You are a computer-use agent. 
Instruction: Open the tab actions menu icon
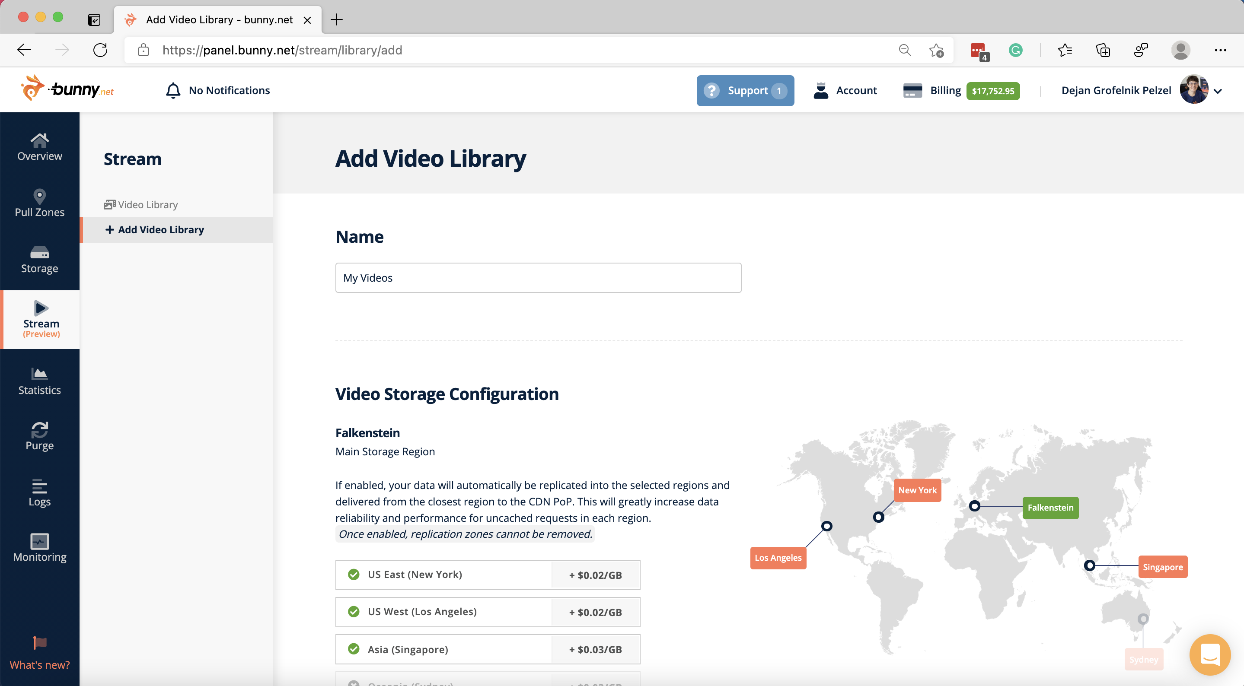tap(94, 20)
